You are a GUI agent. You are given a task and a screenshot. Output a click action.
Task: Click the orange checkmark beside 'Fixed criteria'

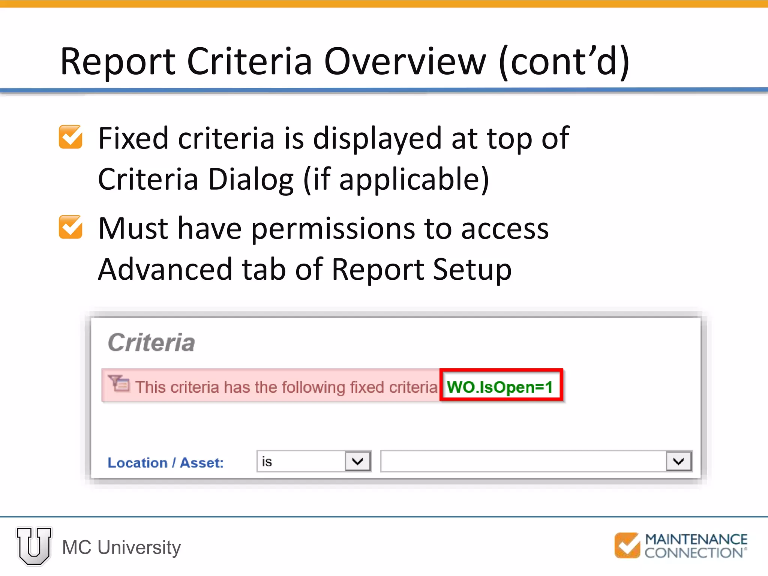[70, 137]
